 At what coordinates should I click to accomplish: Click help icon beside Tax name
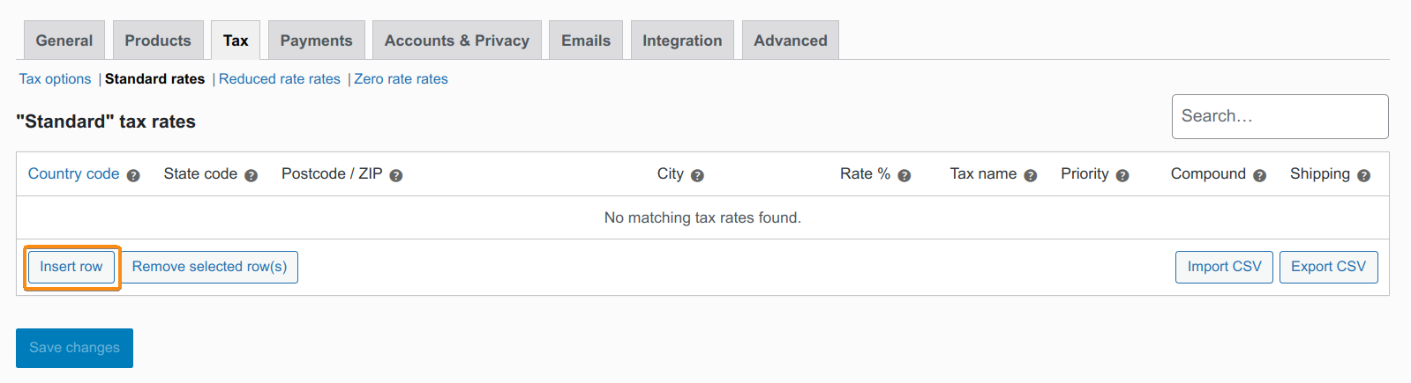click(1031, 175)
